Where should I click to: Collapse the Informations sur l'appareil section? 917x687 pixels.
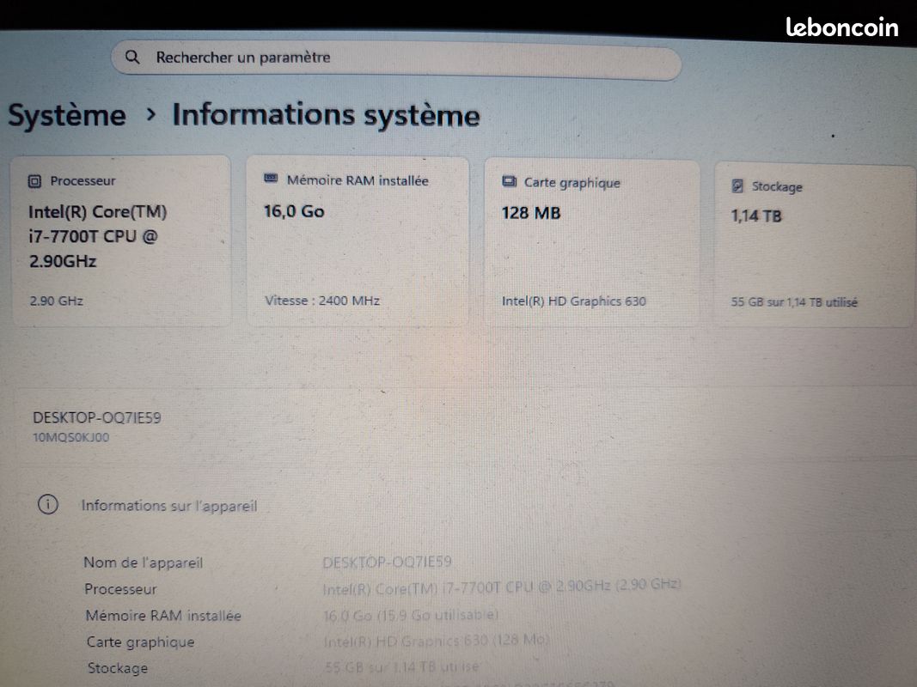(x=169, y=505)
